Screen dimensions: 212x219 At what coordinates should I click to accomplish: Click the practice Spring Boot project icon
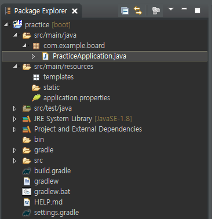click(x=17, y=24)
